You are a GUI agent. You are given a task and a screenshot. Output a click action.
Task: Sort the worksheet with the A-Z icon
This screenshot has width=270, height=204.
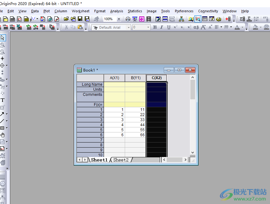[x=256, y=19]
